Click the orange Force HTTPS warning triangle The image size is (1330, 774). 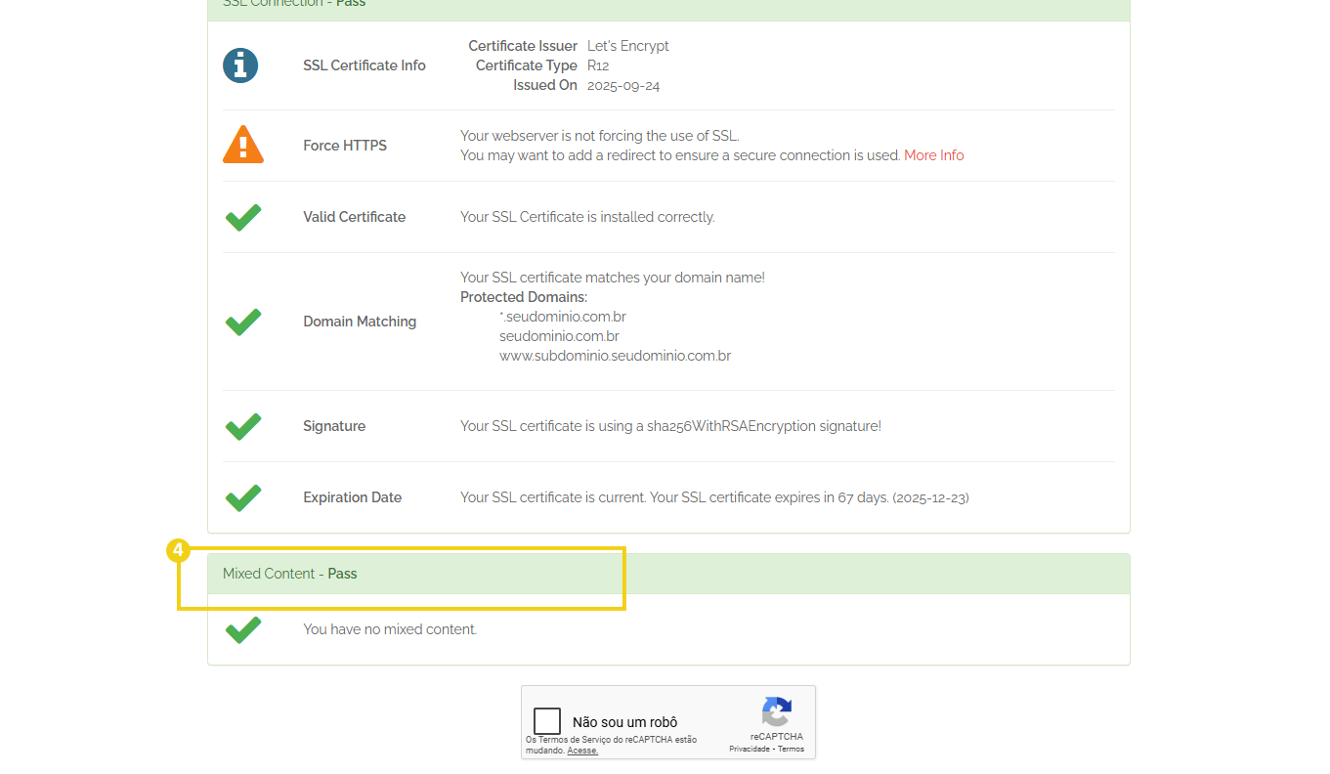pyautogui.click(x=242, y=144)
